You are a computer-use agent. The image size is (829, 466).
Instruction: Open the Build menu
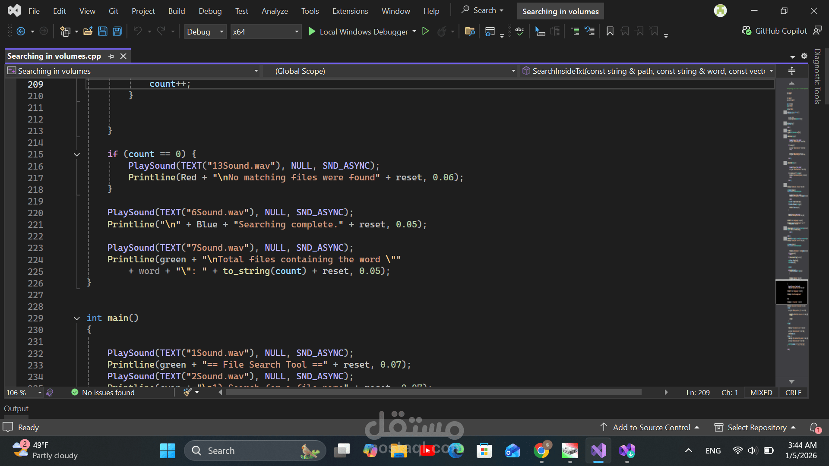pyautogui.click(x=177, y=11)
